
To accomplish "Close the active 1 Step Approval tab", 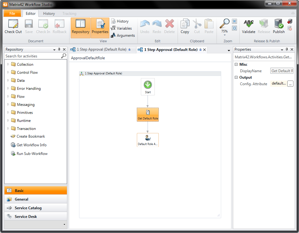I will coord(204,50).
